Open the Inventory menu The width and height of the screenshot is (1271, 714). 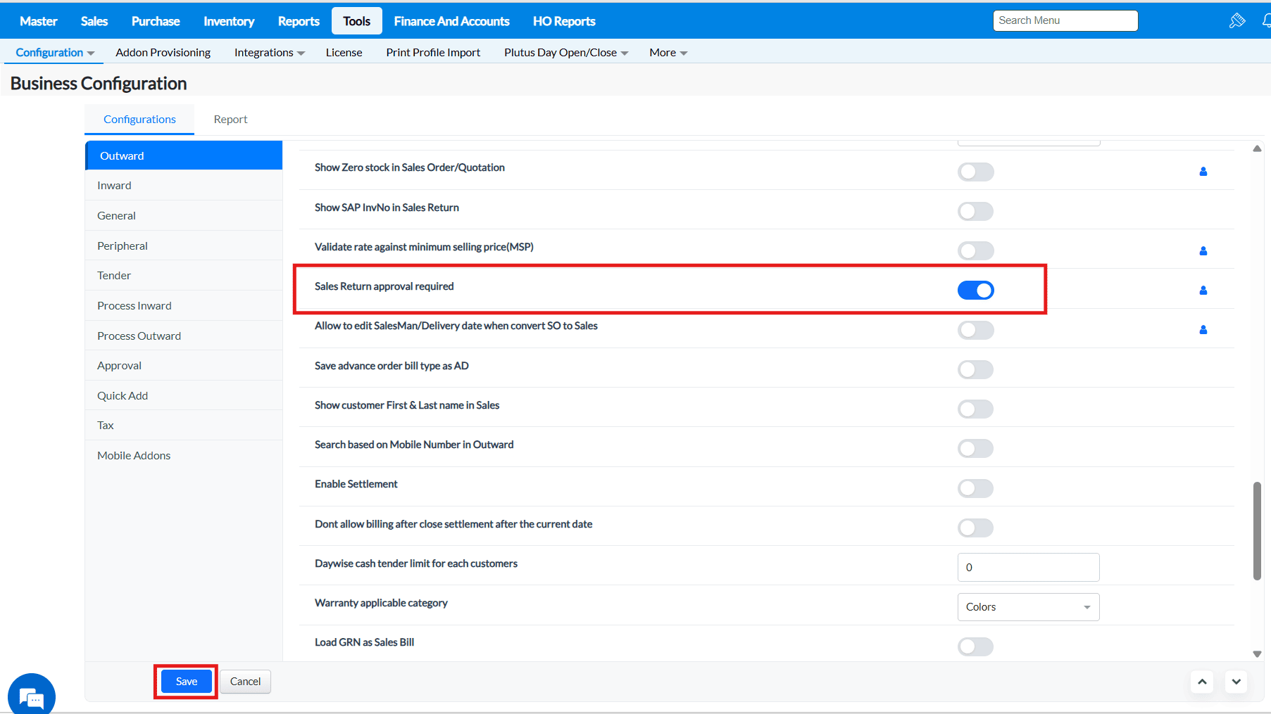229,21
